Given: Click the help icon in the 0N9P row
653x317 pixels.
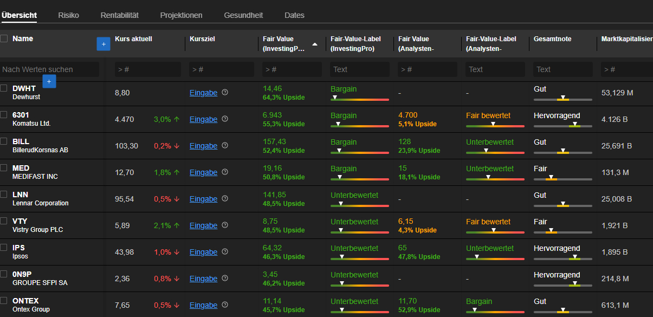Looking at the screenshot, I should (225, 278).
